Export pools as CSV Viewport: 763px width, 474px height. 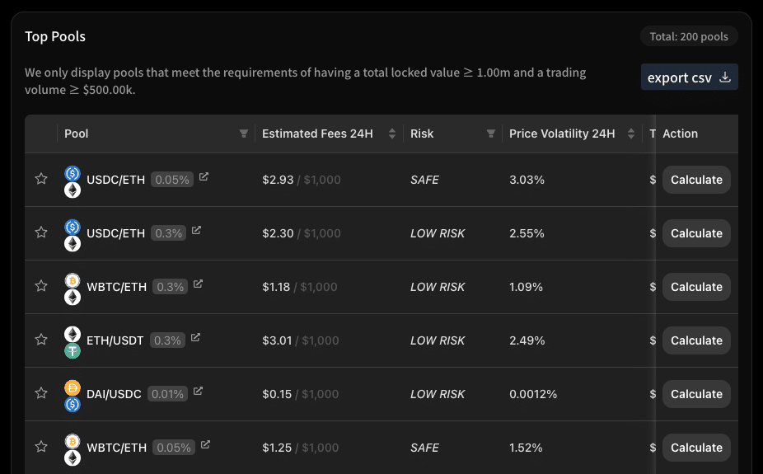(689, 77)
